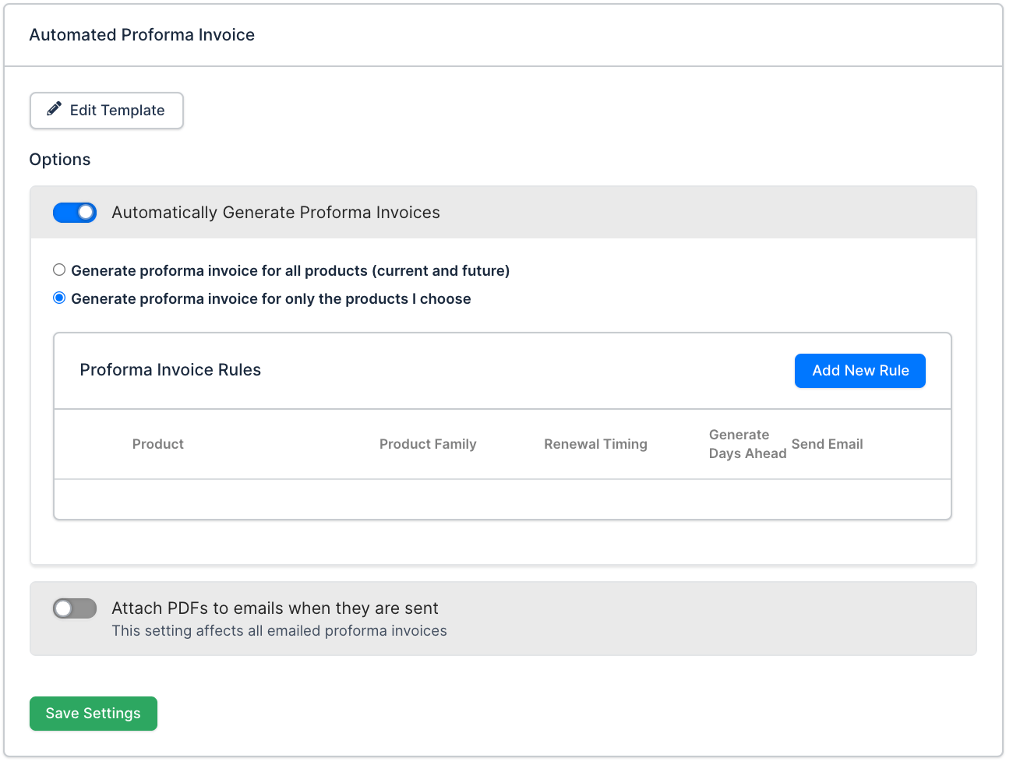This screenshot has height=765, width=1013.
Task: Click the 'affects all emailed proforma invoices' note
Action: (279, 631)
